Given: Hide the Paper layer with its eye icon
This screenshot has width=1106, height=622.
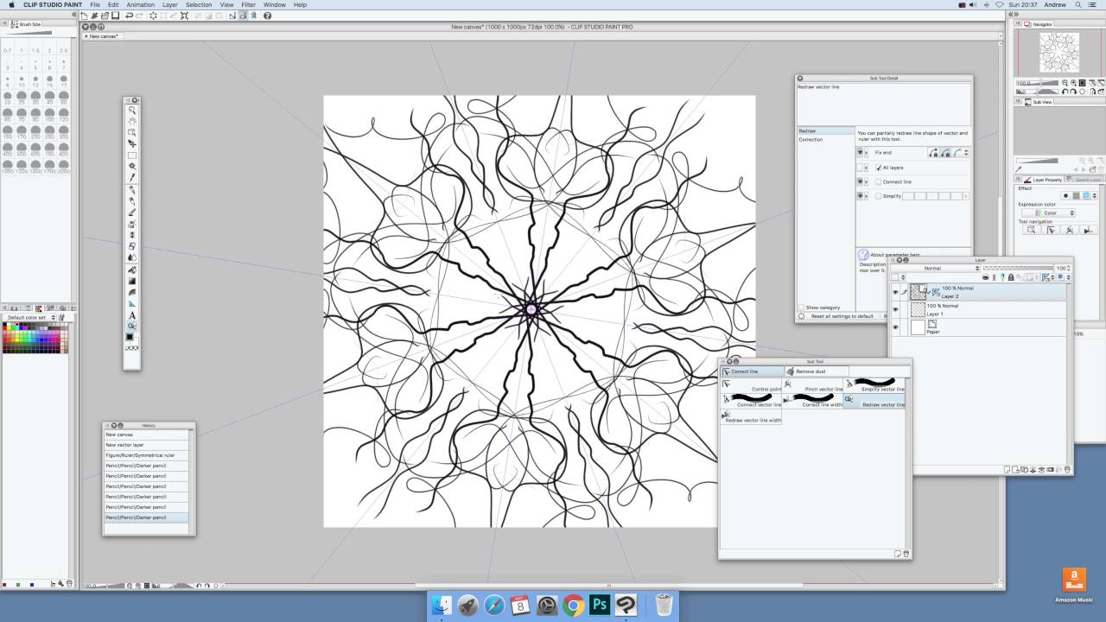Looking at the screenshot, I should click(895, 327).
